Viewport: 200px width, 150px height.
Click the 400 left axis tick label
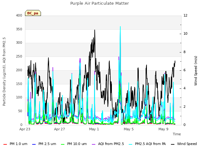19,15
